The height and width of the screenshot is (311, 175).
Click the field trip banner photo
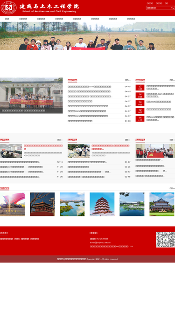[x=88, y=36]
